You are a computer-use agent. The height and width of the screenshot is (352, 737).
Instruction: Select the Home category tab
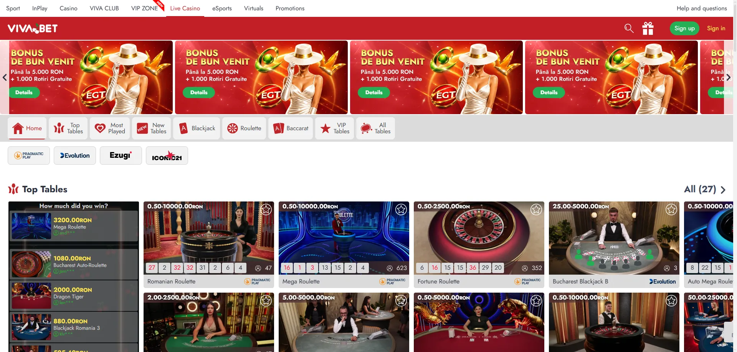(x=27, y=128)
